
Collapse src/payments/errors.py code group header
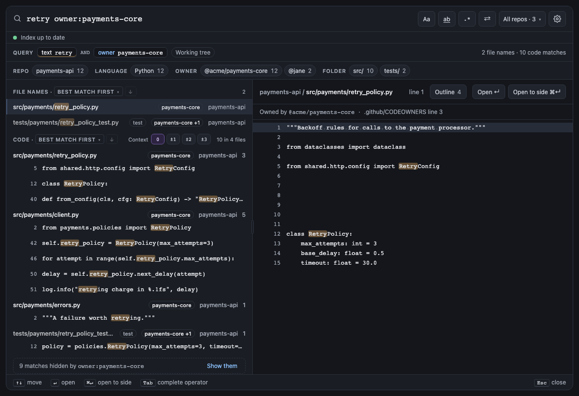click(x=129, y=305)
